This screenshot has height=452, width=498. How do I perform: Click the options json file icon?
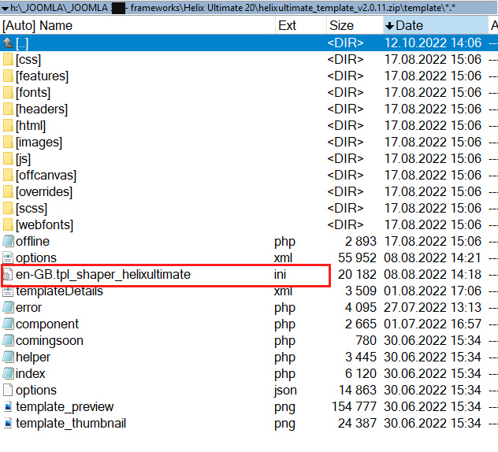8,390
